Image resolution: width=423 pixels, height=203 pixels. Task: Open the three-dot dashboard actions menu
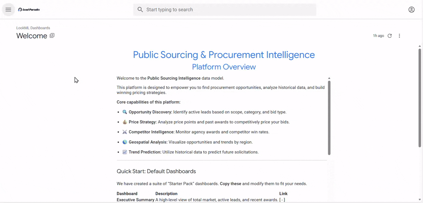(x=399, y=36)
